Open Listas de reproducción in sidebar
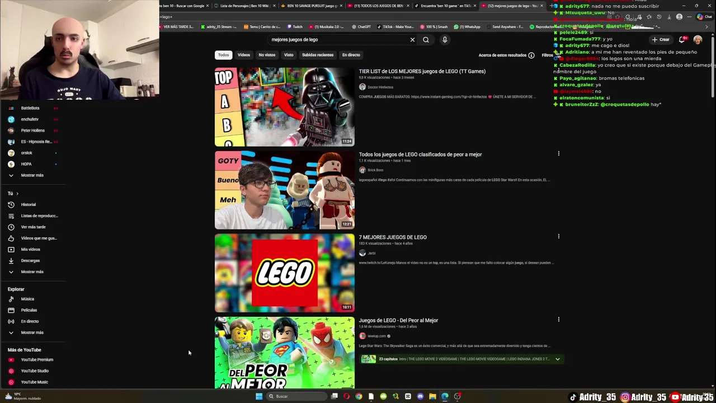 32,216
